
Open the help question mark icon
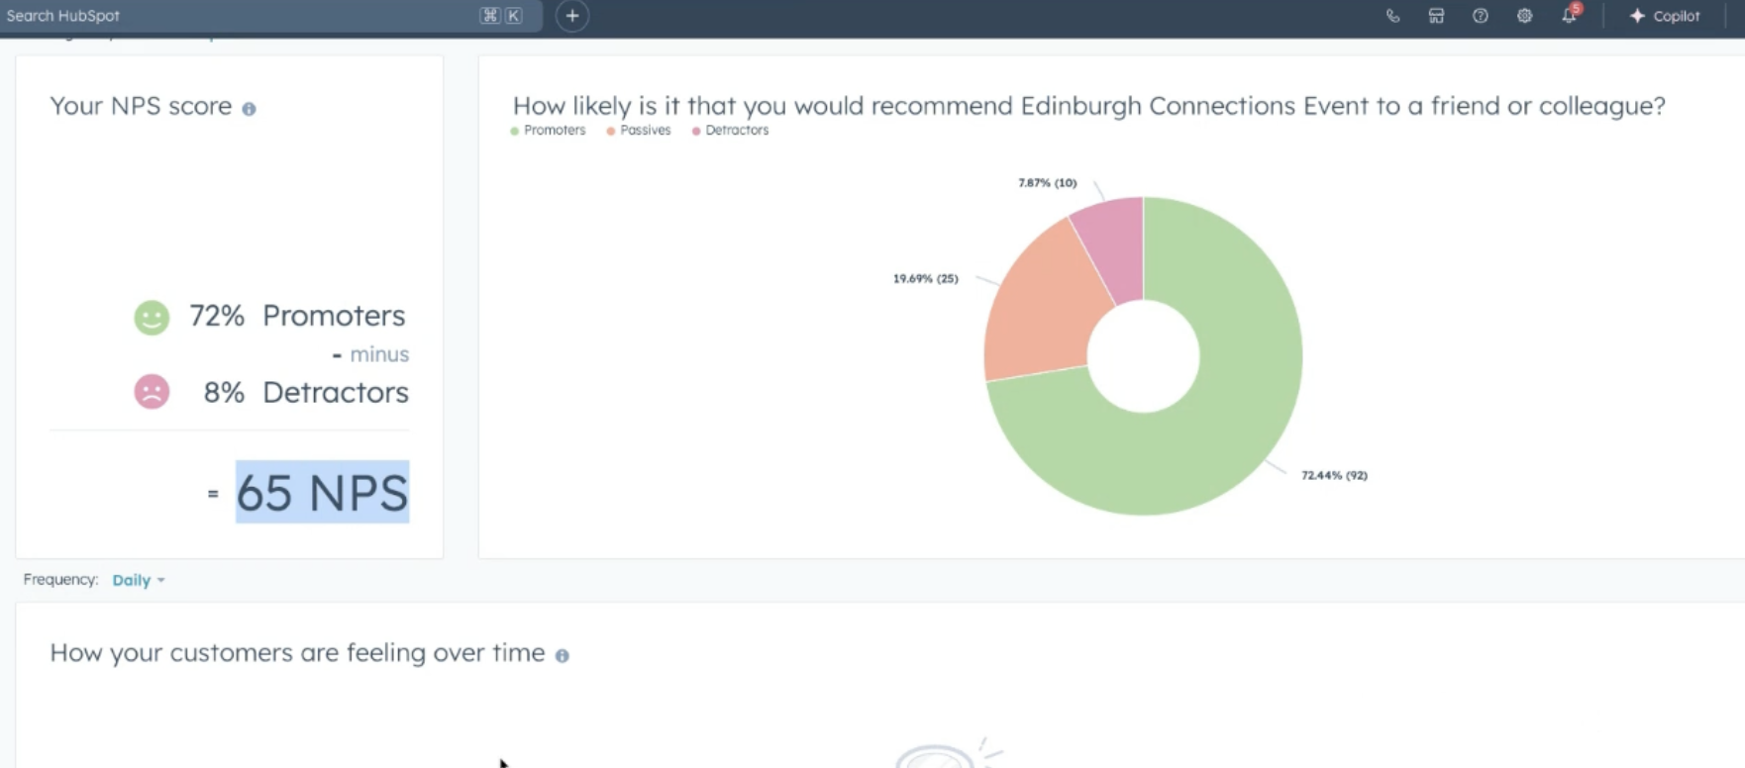coord(1481,16)
